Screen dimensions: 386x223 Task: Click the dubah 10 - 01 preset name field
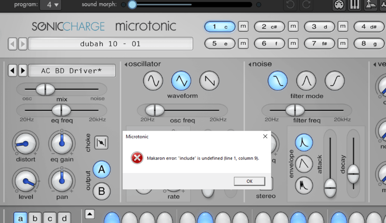[111, 44]
